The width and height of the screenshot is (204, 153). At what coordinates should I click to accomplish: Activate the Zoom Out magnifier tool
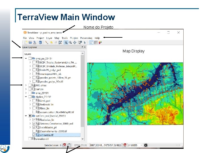tap(70, 42)
